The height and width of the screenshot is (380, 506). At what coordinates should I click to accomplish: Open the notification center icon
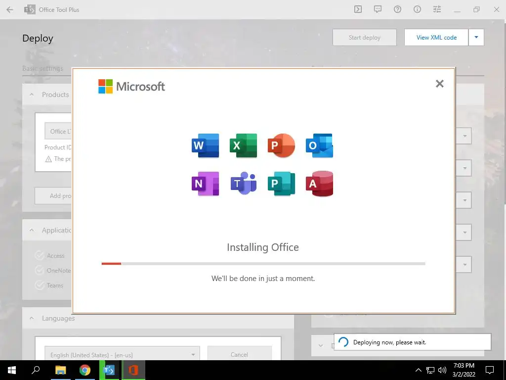[x=490, y=370]
